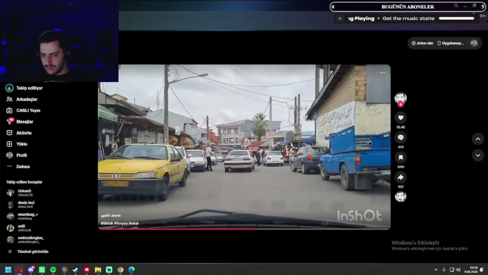
Task: Open Mesajlar in the sidebar
Action: [x=20, y=121]
